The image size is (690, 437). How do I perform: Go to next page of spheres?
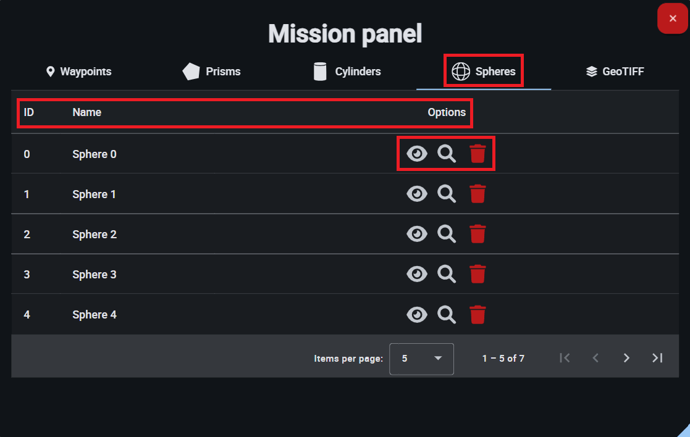pyautogui.click(x=626, y=358)
